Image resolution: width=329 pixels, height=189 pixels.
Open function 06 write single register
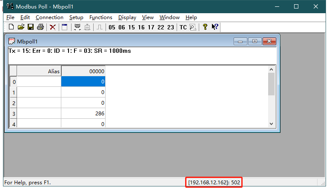pos(122,27)
